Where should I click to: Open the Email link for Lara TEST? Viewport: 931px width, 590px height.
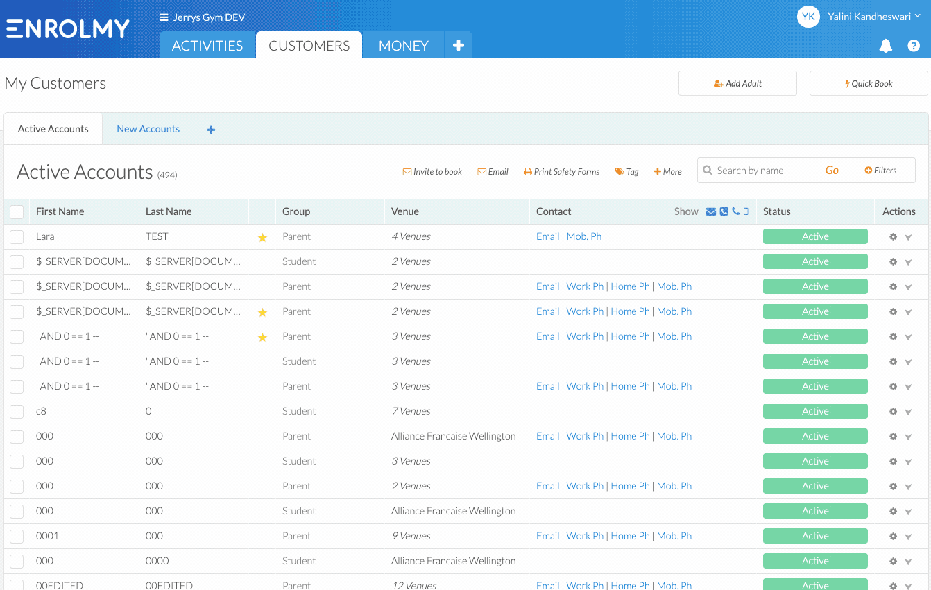pos(547,236)
